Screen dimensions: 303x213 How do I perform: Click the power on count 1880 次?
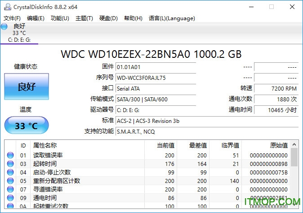(x=276, y=100)
